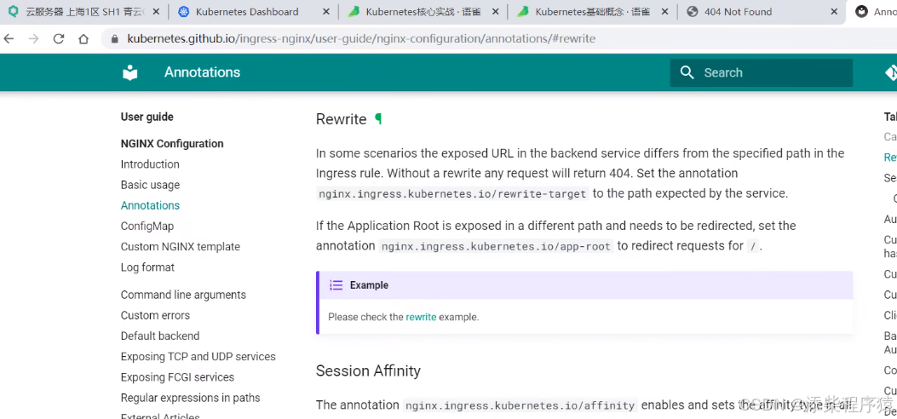897x419 pixels.
Task: Switch to the Kubernetes Dashboard tab
Action: pyautogui.click(x=253, y=11)
